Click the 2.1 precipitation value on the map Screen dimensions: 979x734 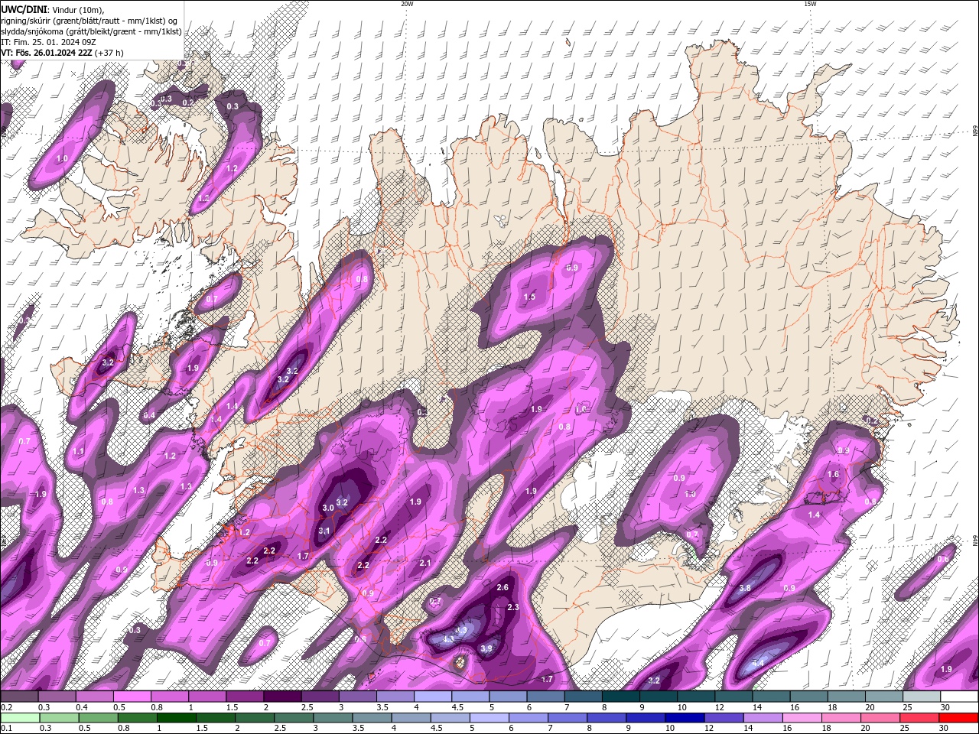(426, 563)
